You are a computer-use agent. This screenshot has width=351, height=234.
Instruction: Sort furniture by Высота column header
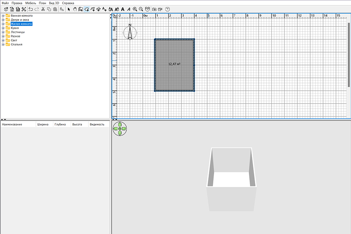tap(80, 125)
